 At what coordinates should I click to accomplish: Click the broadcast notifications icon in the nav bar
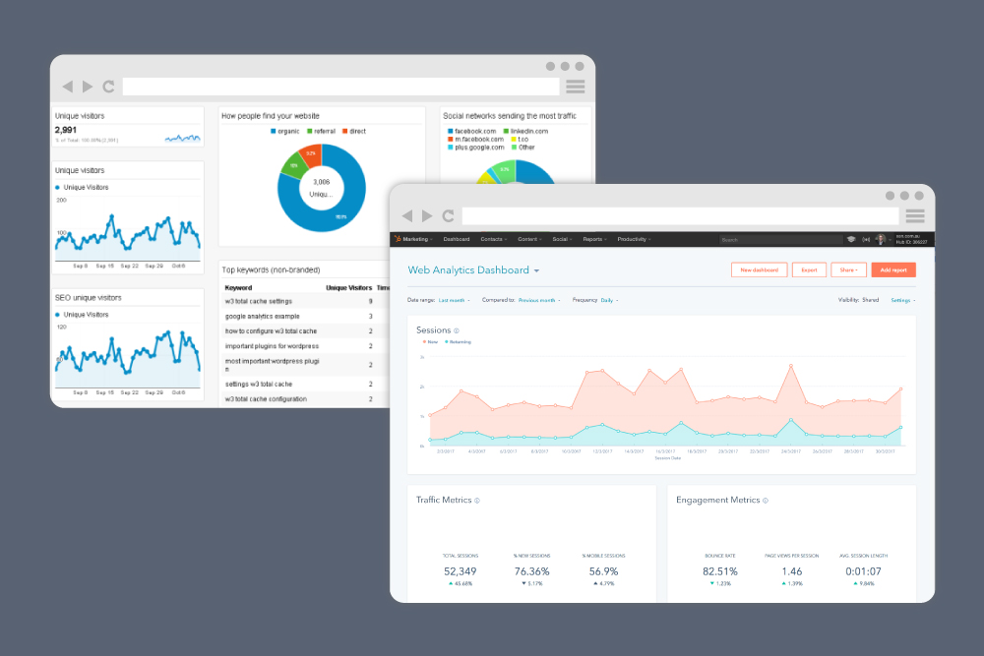tap(866, 239)
